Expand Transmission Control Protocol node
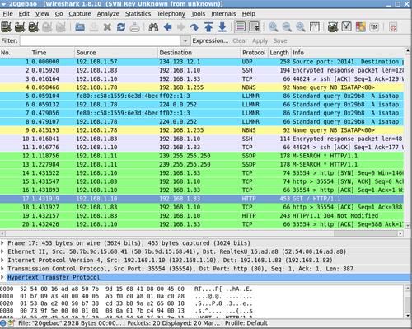Image resolution: width=412 pixels, height=329 pixels. 2,269
